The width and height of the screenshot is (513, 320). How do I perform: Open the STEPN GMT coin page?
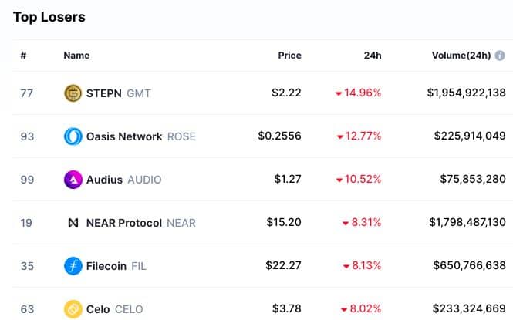point(119,93)
